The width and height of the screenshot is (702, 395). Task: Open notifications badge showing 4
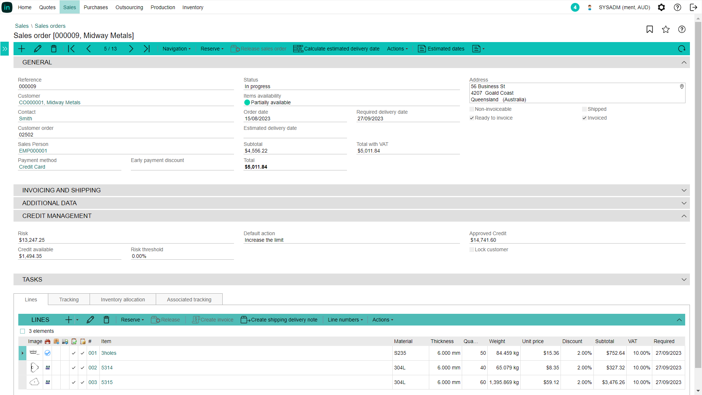pos(575,7)
